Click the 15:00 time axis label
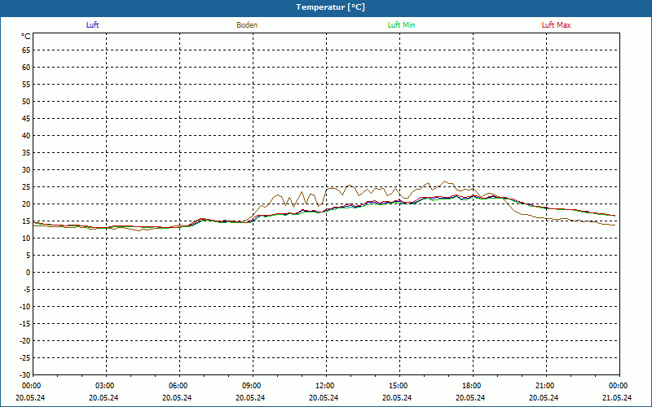This screenshot has height=407, width=652. [399, 386]
